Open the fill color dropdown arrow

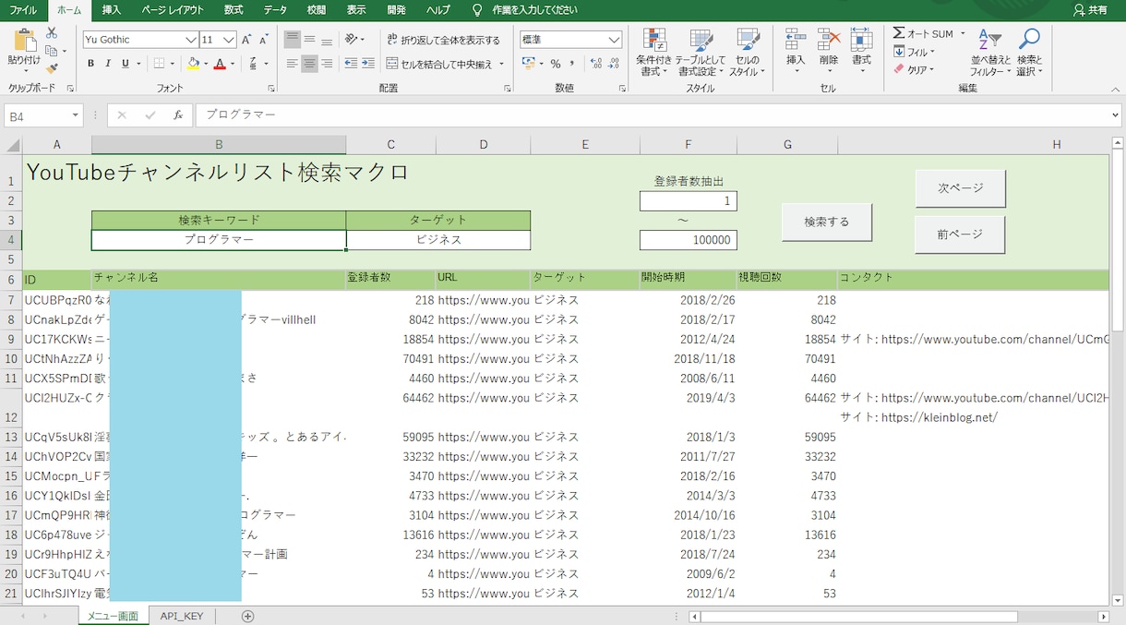(x=205, y=64)
